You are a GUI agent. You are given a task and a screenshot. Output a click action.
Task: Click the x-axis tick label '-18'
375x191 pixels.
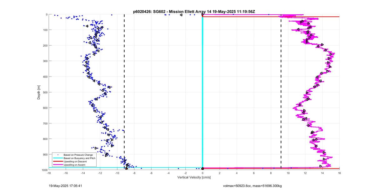[49, 173]
